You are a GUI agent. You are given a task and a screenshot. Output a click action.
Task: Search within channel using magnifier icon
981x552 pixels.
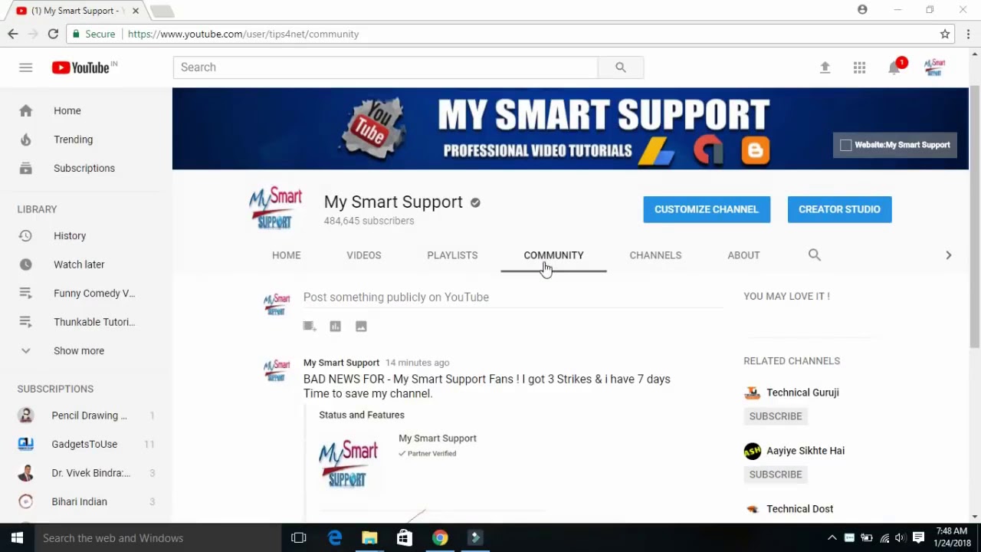coord(815,255)
